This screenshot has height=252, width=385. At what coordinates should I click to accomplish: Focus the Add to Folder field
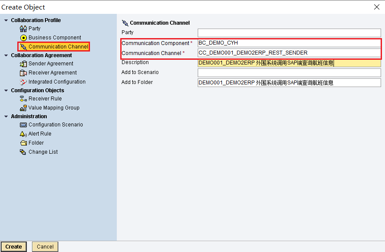(289, 83)
